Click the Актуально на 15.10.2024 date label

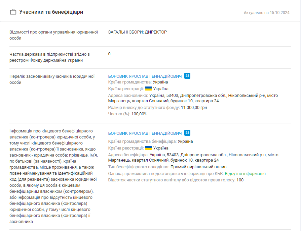[x=266, y=13]
